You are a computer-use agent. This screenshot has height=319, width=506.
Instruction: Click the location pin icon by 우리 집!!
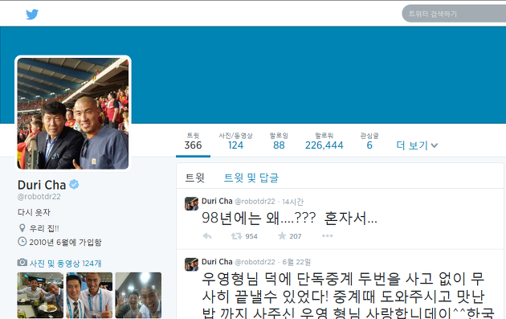point(22,228)
